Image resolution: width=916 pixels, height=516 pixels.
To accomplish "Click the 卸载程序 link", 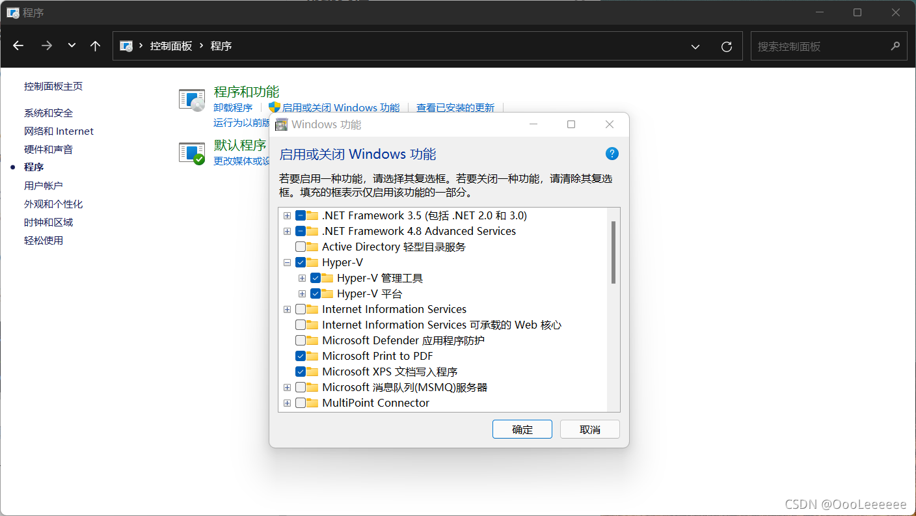I will [x=233, y=108].
